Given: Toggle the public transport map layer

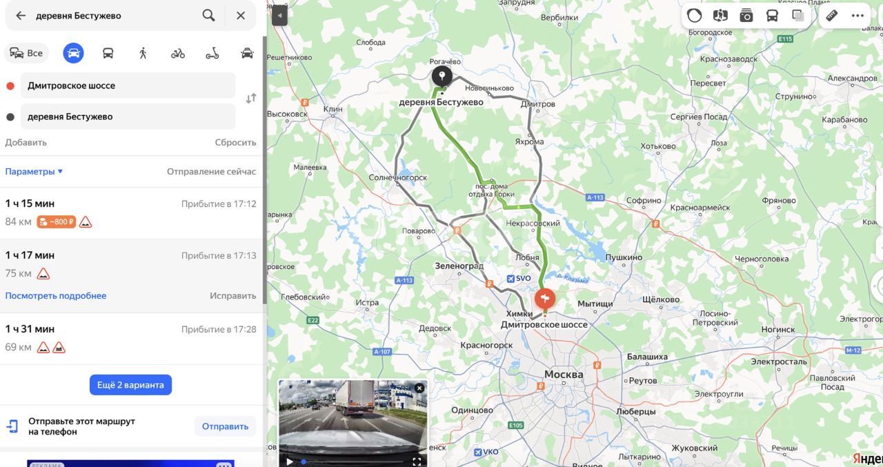Looking at the screenshot, I should 772,16.
